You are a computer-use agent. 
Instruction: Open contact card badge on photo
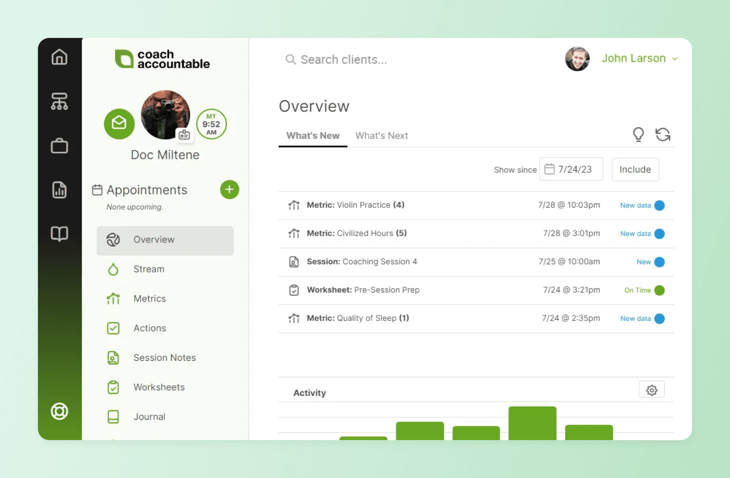[184, 135]
